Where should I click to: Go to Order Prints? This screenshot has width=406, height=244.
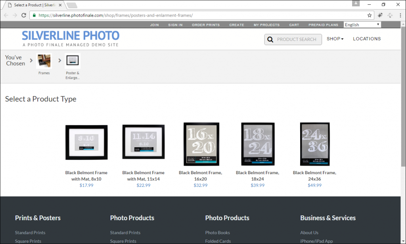coord(206,25)
